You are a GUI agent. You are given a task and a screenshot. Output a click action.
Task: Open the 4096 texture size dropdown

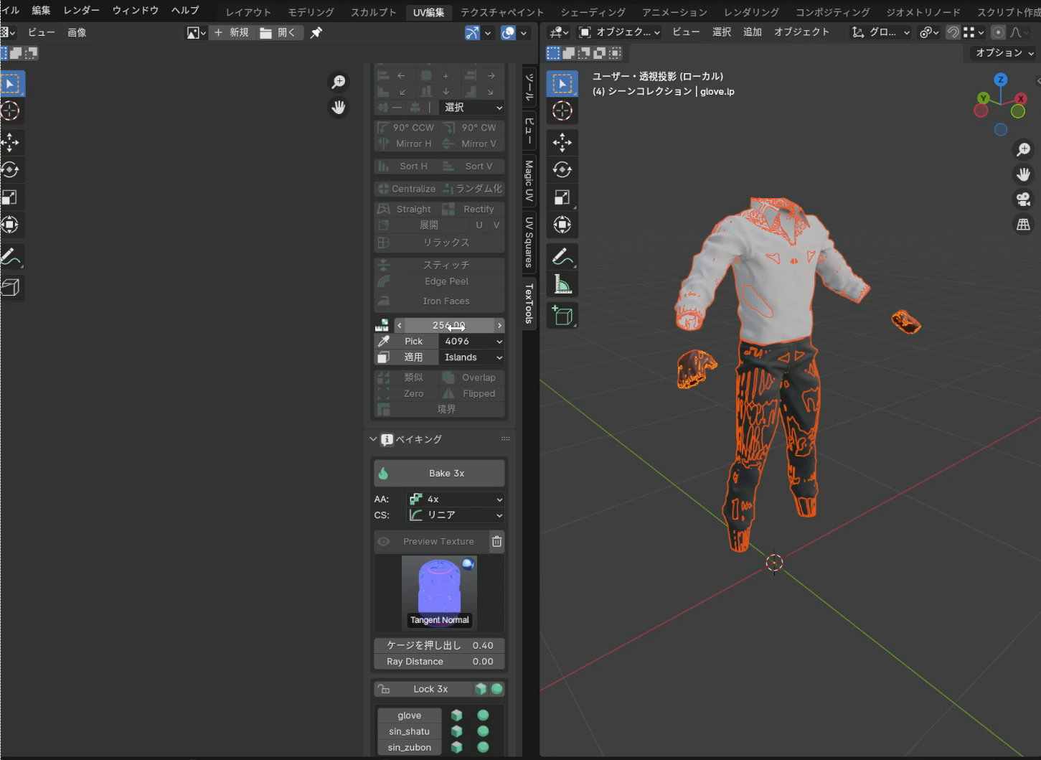coord(471,342)
